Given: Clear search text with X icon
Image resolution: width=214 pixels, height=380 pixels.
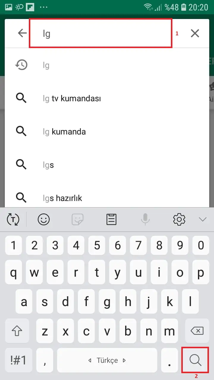Looking at the screenshot, I should pyautogui.click(x=195, y=33).
